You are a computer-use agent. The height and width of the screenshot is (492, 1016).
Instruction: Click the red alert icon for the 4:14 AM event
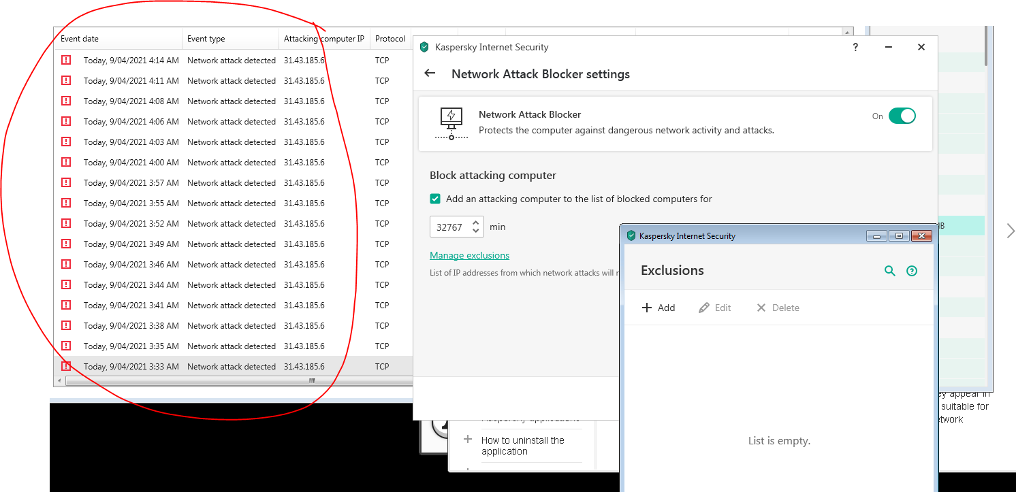point(66,60)
